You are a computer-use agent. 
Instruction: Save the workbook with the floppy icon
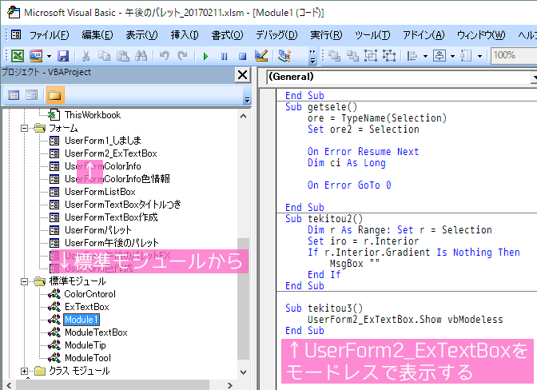(63, 55)
